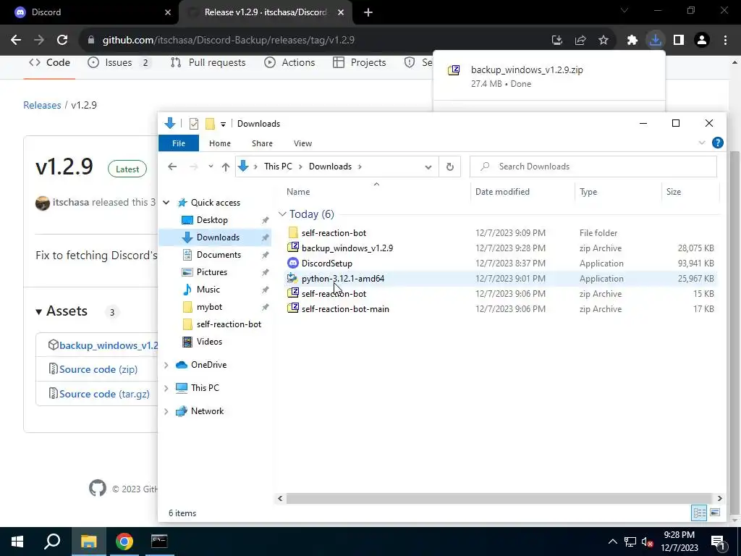Go back in File Explorer

[172, 167]
